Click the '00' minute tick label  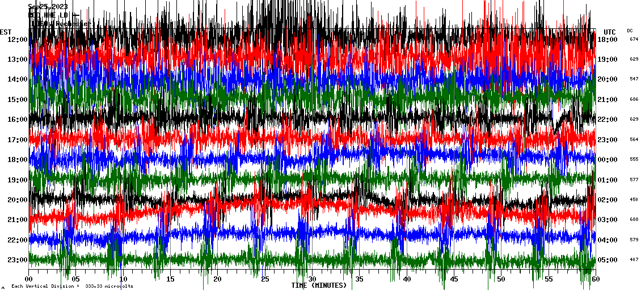coord(28,279)
